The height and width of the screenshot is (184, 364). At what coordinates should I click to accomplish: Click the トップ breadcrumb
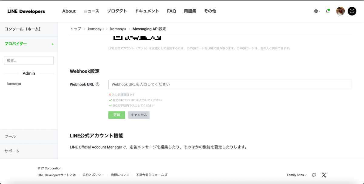point(76,29)
